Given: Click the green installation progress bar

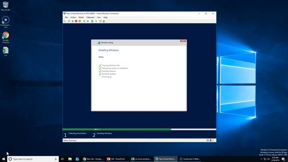Looking at the screenshot, I should (117, 130).
